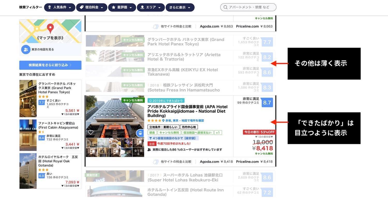Expand the 宿泊料金 price filter
The width and height of the screenshot is (388, 199).
coord(92,7)
